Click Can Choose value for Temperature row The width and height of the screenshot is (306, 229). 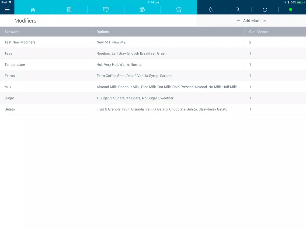pos(250,65)
